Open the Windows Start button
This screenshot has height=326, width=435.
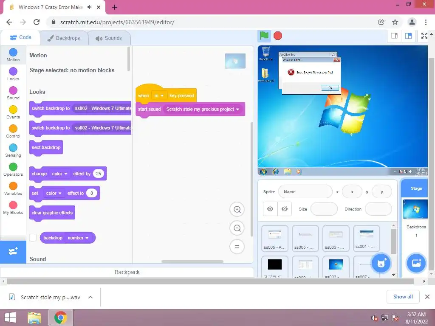(10, 318)
